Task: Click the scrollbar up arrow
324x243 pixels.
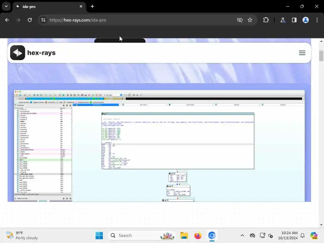Action: click(x=321, y=41)
